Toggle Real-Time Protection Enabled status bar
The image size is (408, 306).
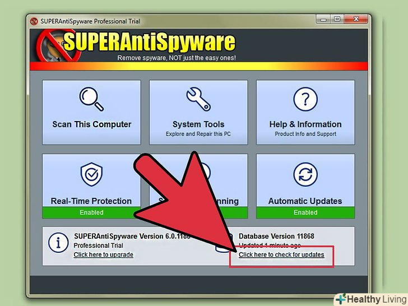pos(91,212)
